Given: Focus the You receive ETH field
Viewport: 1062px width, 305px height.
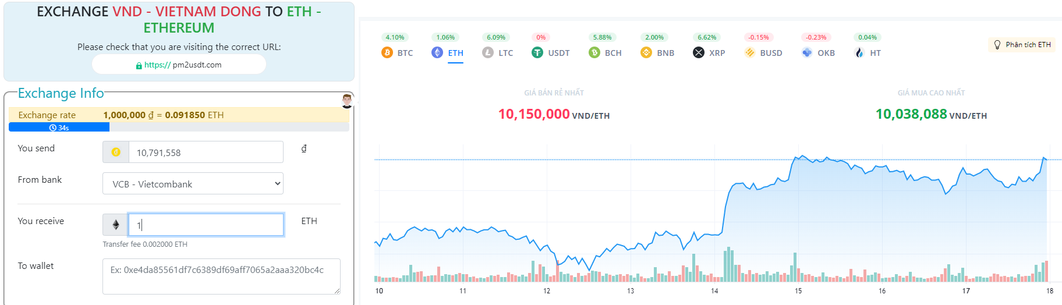Looking at the screenshot, I should [206, 225].
